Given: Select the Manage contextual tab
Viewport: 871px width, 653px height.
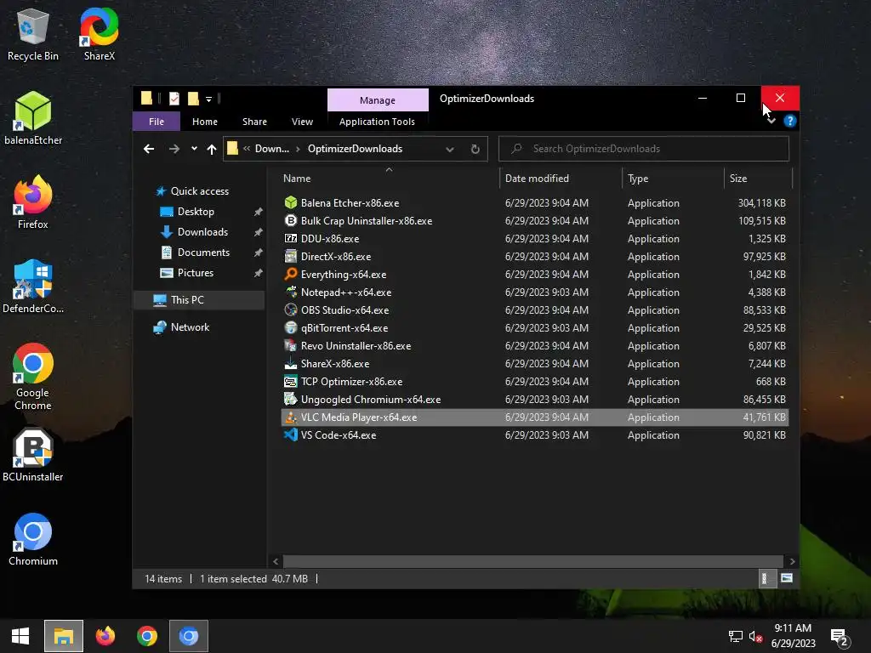Looking at the screenshot, I should [x=378, y=100].
